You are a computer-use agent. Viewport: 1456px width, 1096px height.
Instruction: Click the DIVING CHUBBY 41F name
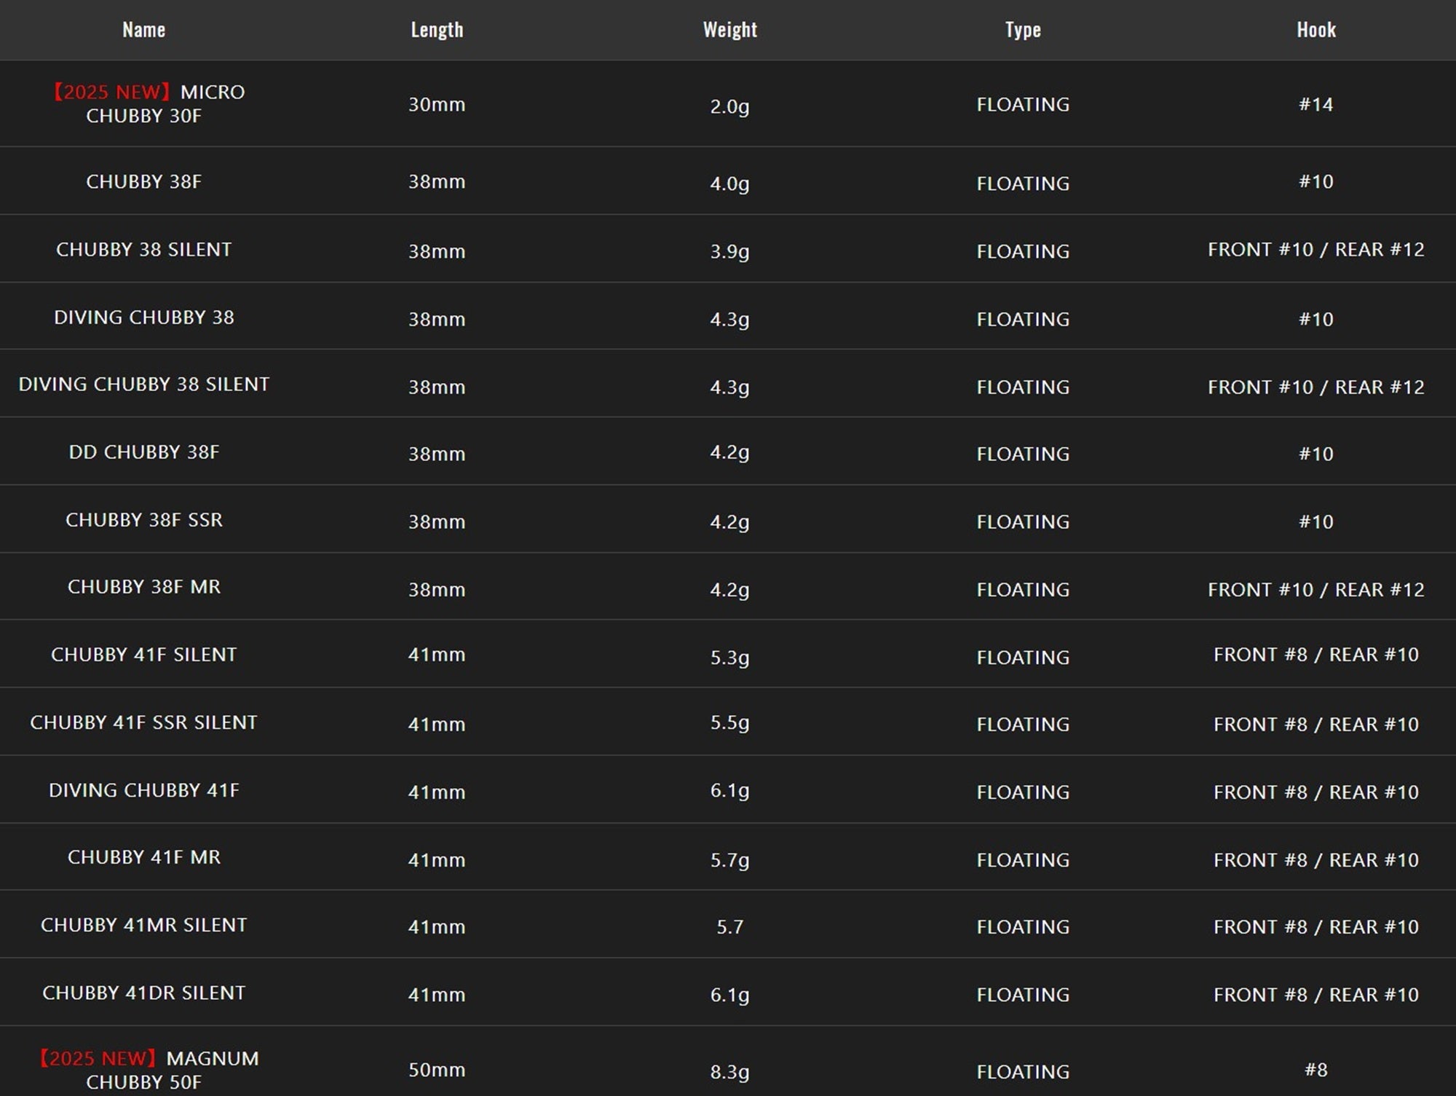tap(143, 789)
